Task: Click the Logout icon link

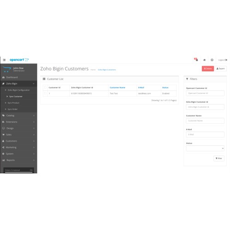Action: point(223,60)
